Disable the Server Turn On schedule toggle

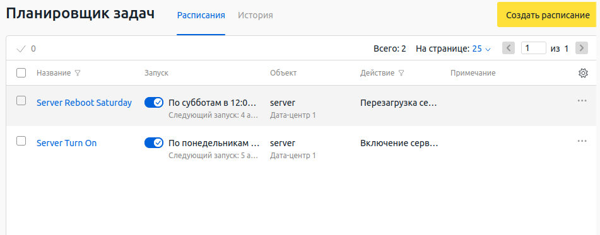(x=154, y=143)
